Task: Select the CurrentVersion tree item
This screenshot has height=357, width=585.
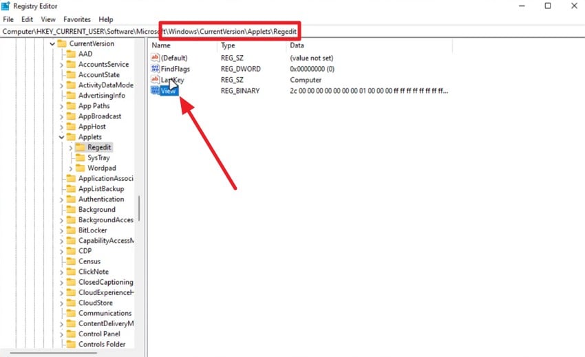Action: [x=92, y=43]
